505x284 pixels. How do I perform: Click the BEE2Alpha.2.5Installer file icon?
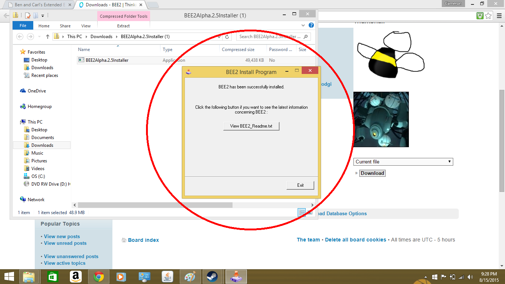(x=81, y=60)
